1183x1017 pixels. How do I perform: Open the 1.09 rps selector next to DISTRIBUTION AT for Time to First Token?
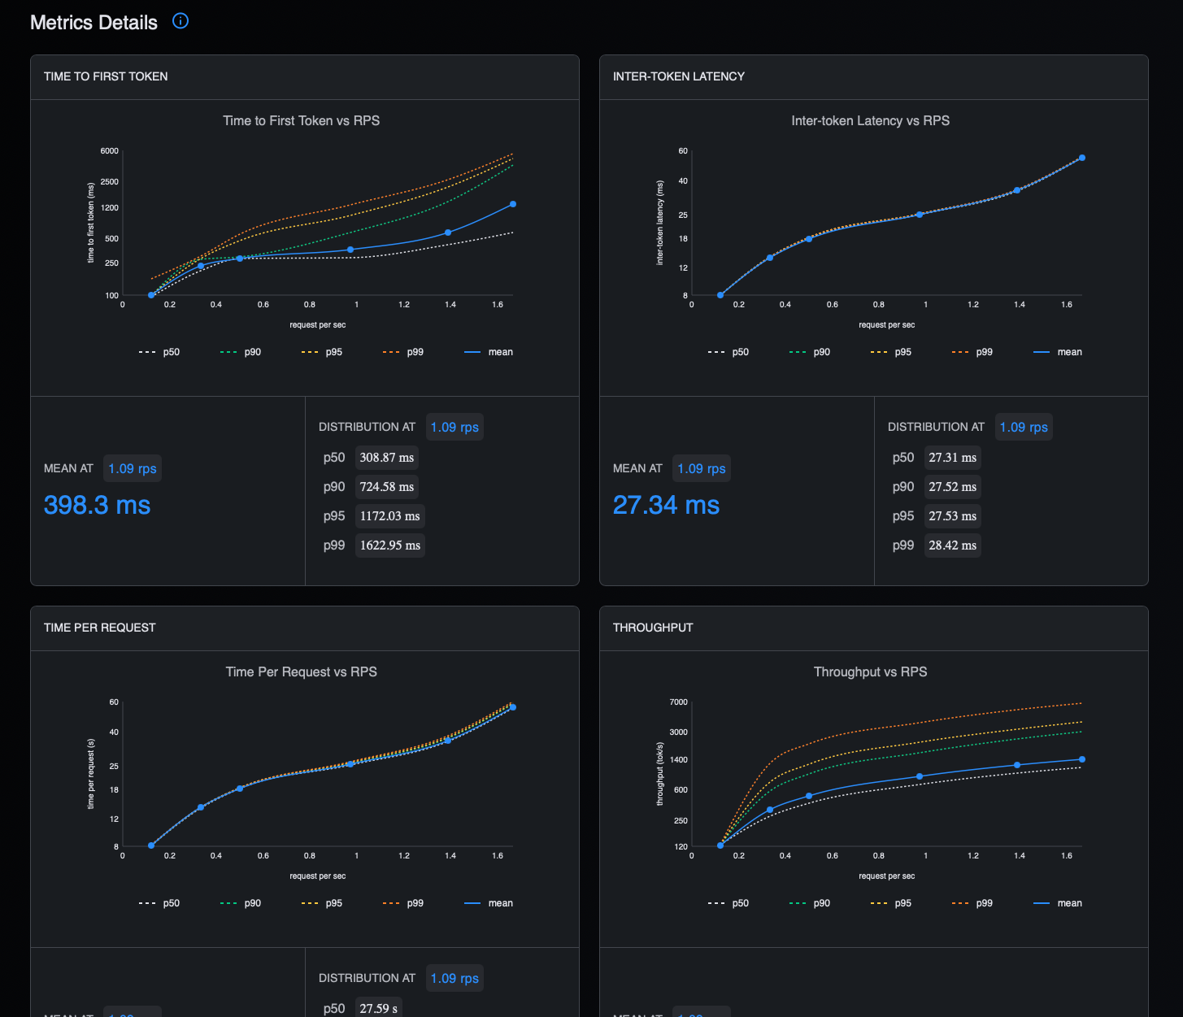click(454, 427)
